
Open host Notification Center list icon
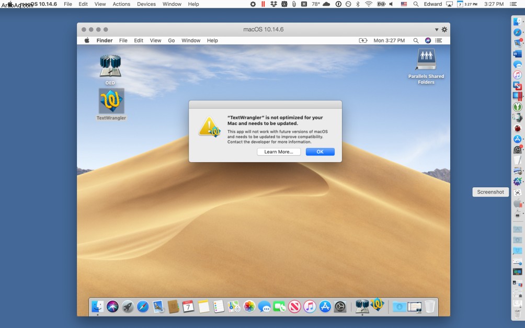tap(512, 4)
